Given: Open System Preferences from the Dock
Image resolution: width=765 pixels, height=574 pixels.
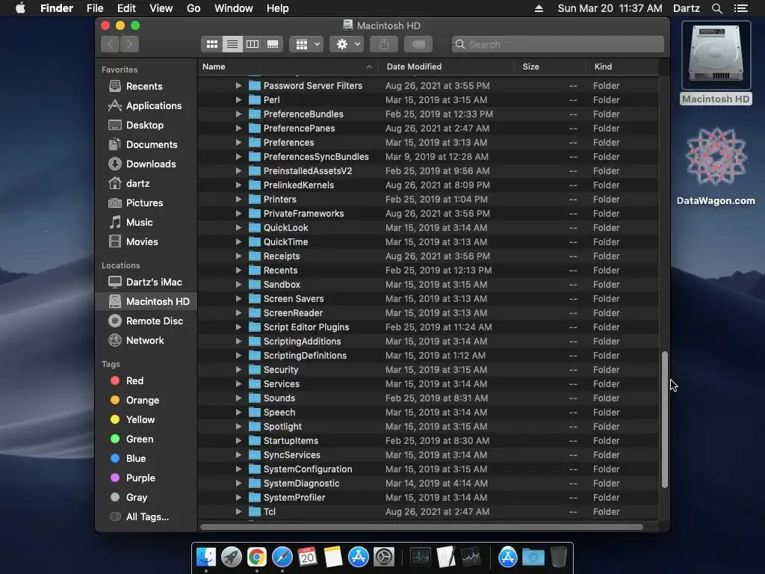Looking at the screenshot, I should (x=384, y=557).
